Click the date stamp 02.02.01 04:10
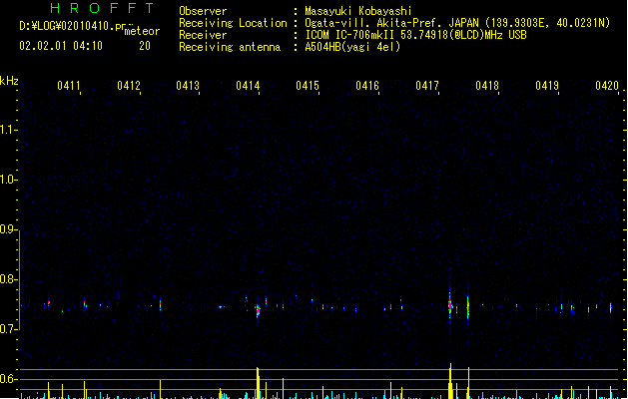Image resolution: width=628 pixels, height=399 pixels. tap(61, 46)
